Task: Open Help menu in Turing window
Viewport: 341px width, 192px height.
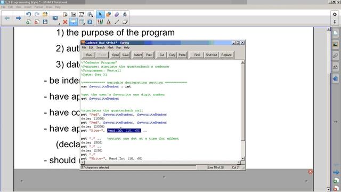Action: point(127,47)
